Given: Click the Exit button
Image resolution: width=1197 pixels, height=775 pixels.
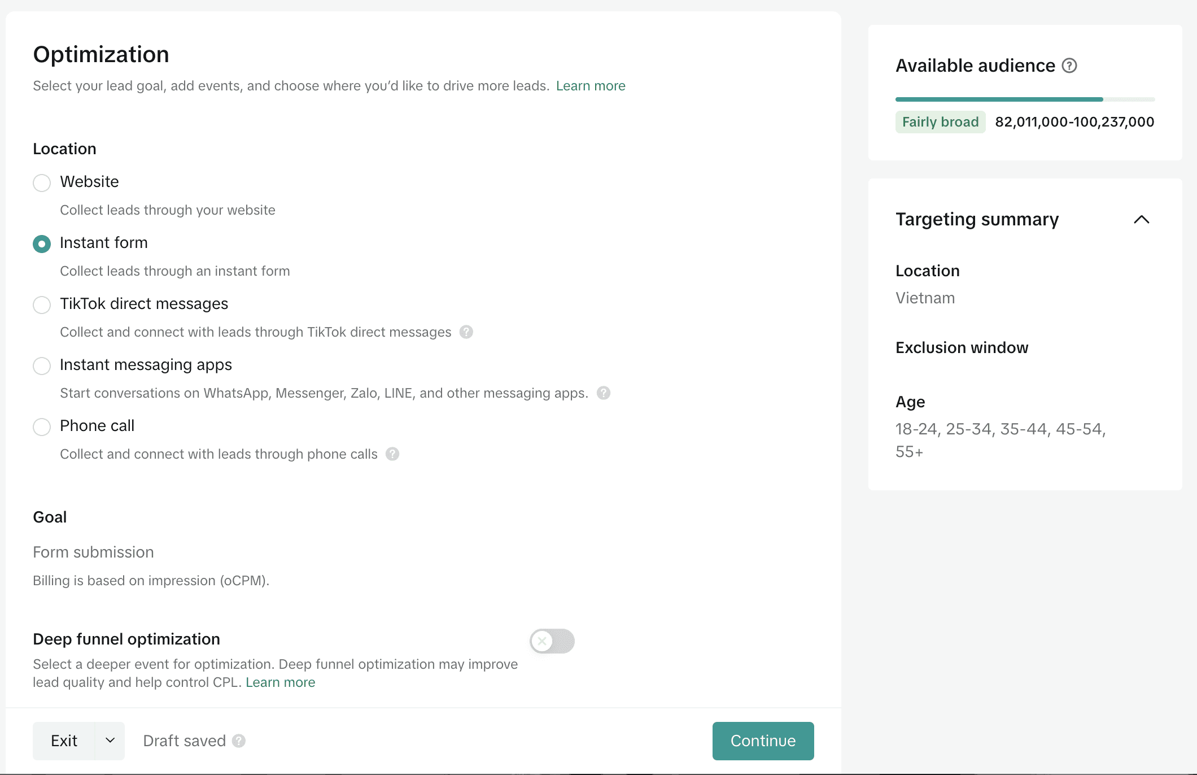Looking at the screenshot, I should pos(64,741).
